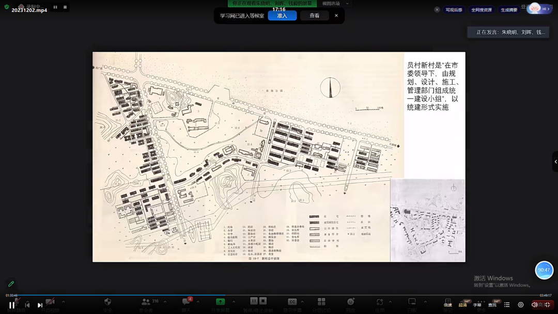
Task: Click the blue 准入 admit button
Action: [x=282, y=15]
